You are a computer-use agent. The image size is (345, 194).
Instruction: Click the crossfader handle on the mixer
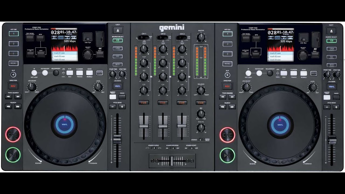172,161
